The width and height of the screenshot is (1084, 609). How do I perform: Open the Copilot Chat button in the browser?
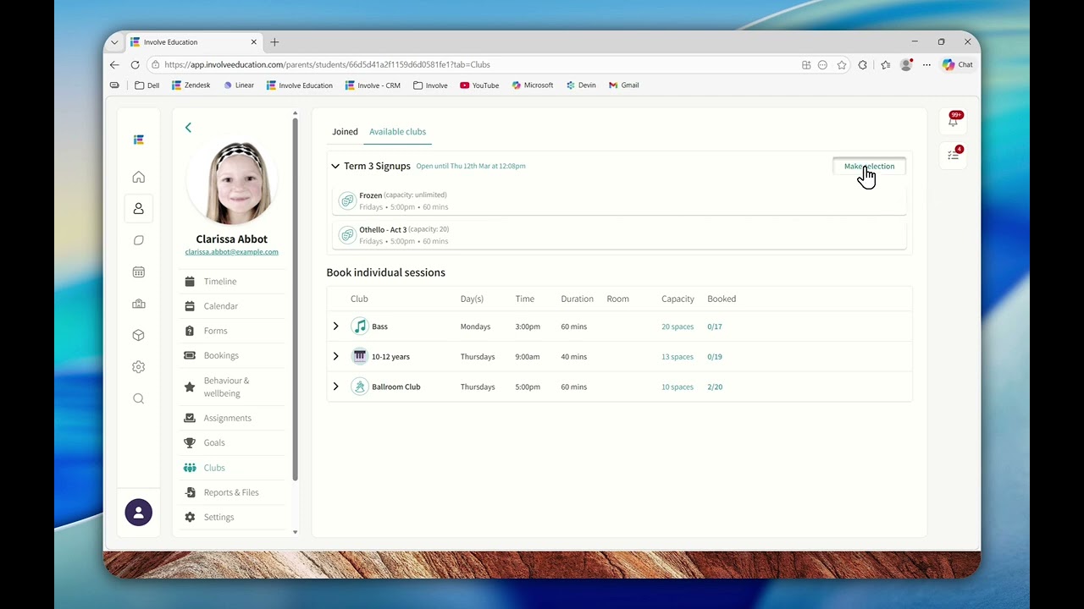[x=957, y=64]
